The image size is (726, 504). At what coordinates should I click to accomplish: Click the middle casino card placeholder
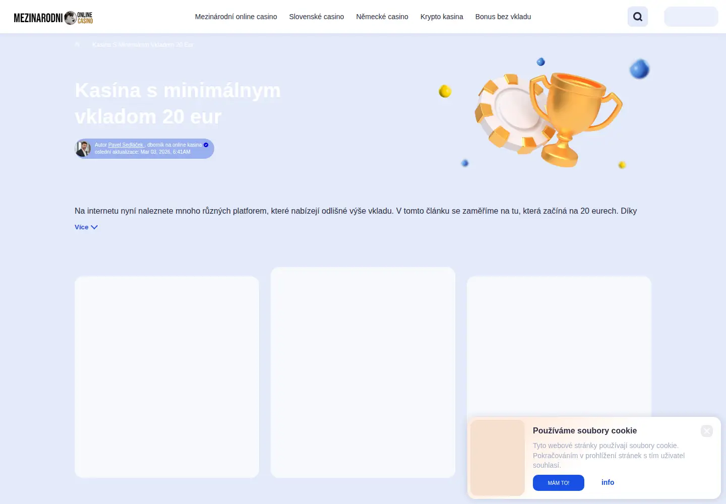coord(363,372)
